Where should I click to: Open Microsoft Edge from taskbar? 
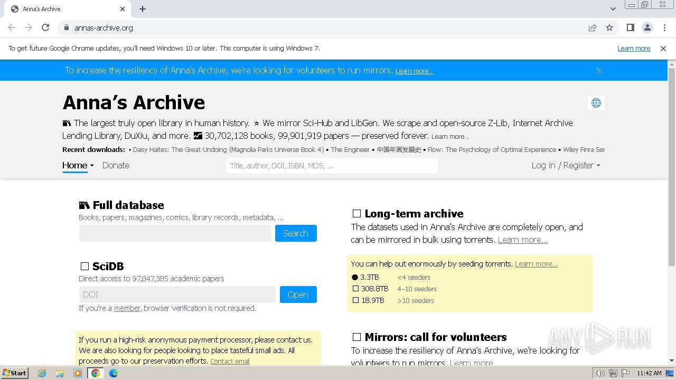(x=114, y=373)
